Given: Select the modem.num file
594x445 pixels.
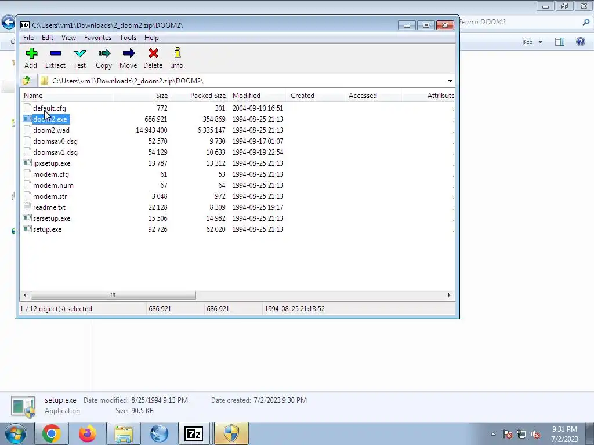Looking at the screenshot, I should 53,185.
